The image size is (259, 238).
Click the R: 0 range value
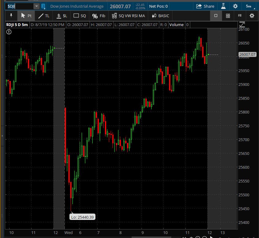163,25
